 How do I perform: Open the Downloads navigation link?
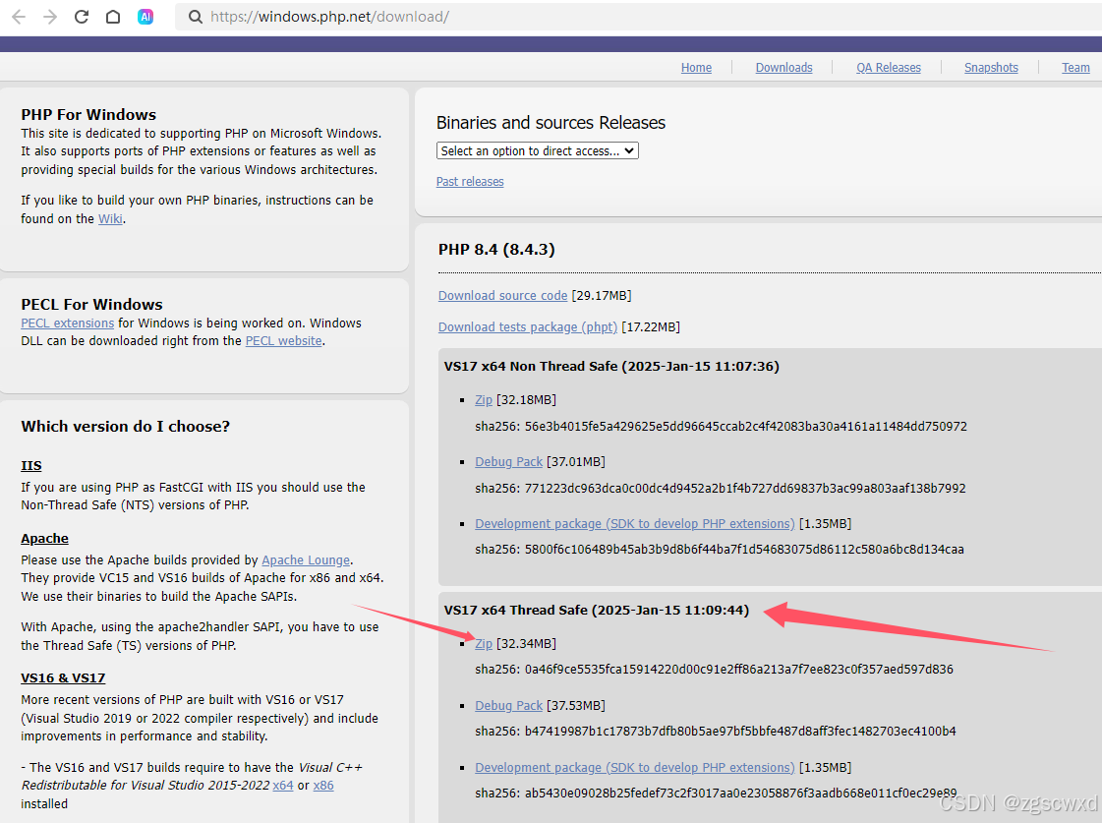coord(783,68)
